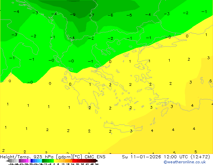Image resolution: width=213 pixels, height=165 pixels.
Task: Click the "-7" temperature value on the map
Action: (91, 15)
